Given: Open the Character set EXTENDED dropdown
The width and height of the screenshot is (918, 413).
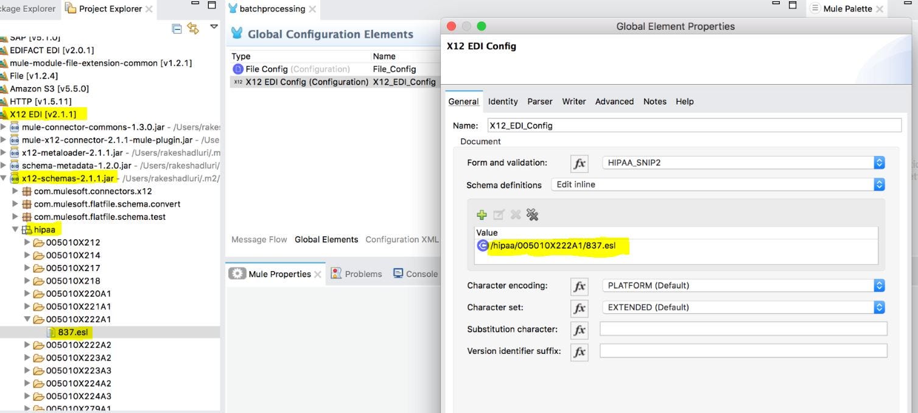Looking at the screenshot, I should point(742,307).
